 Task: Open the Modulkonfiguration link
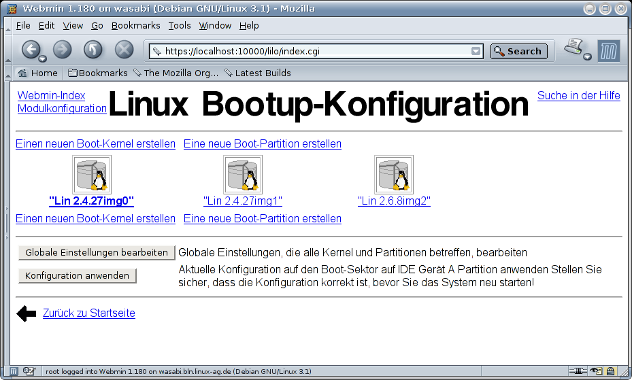pyautogui.click(x=62, y=108)
